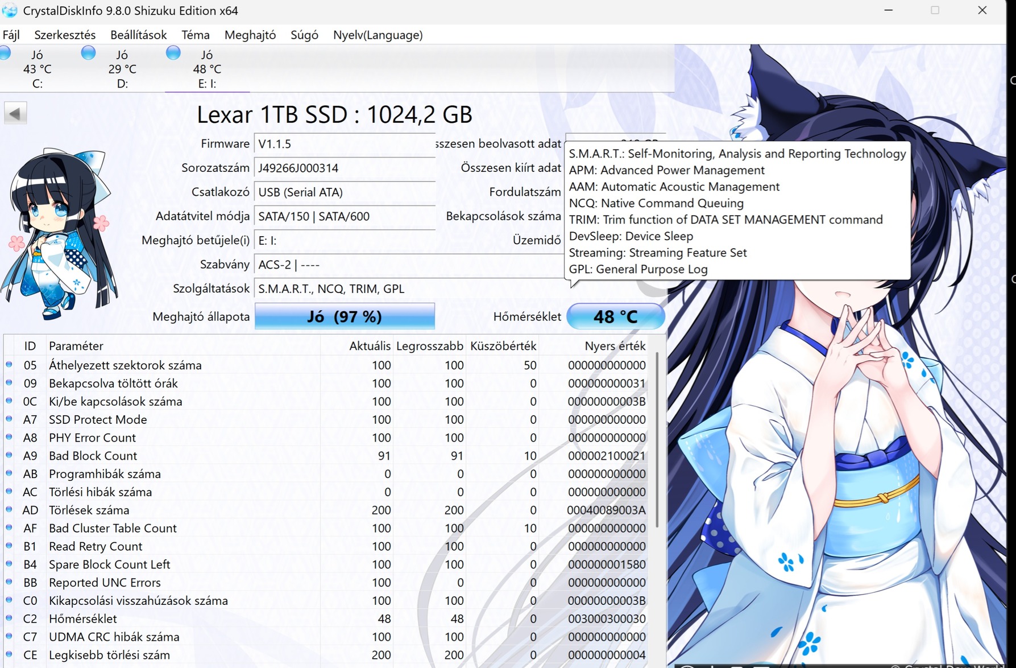Image resolution: width=1016 pixels, height=668 pixels.
Task: Open the Súgó menu
Action: click(x=304, y=35)
